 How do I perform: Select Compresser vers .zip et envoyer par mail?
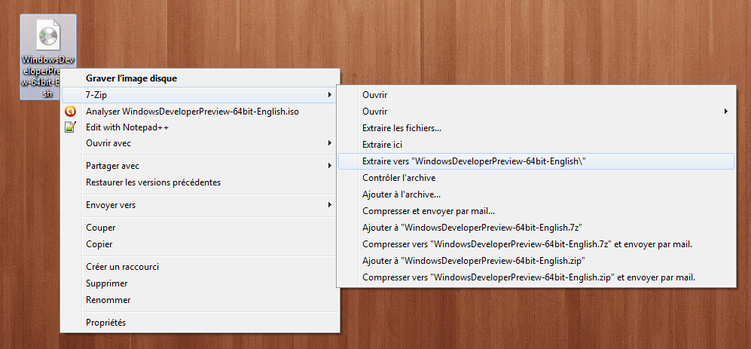click(x=529, y=277)
